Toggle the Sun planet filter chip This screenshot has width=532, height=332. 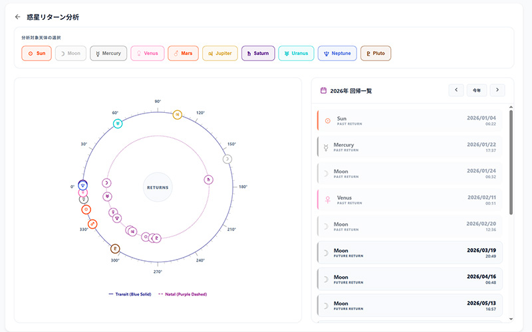[37, 53]
